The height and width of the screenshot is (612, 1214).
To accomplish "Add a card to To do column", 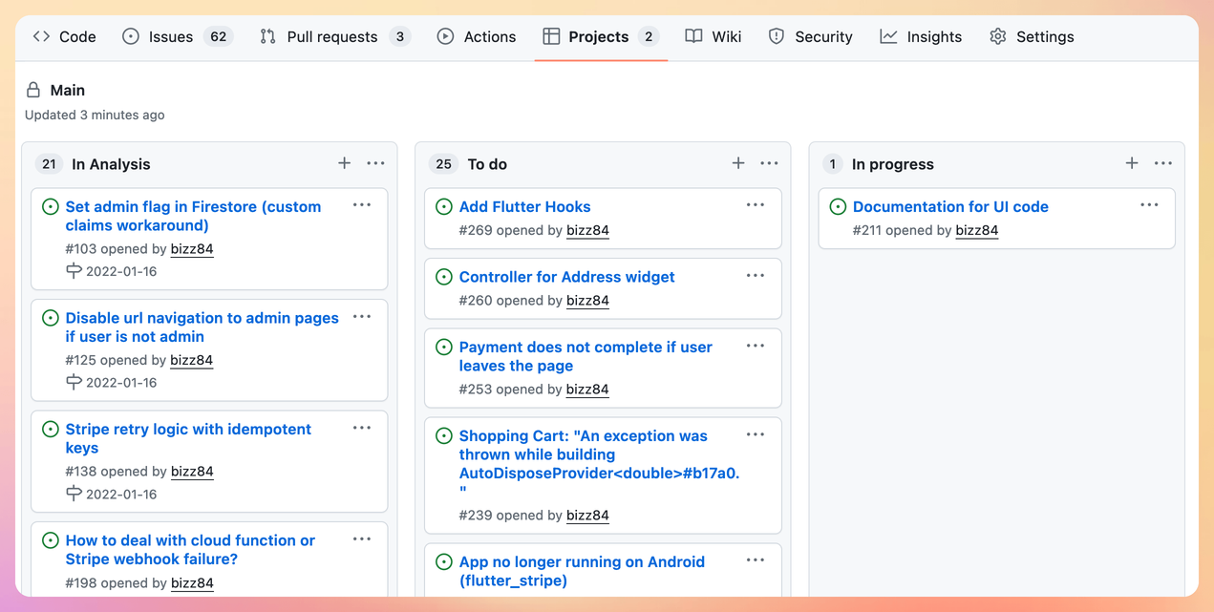I will [x=738, y=163].
